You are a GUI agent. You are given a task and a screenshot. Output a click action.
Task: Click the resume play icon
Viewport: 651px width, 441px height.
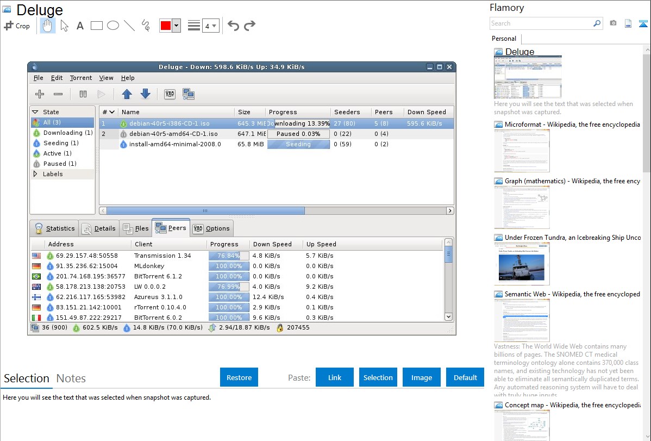click(101, 94)
